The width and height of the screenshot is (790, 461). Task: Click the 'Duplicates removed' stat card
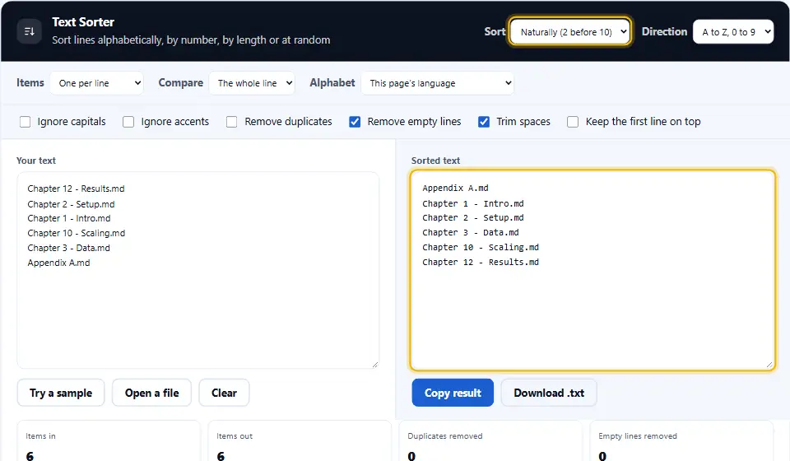[490, 441]
